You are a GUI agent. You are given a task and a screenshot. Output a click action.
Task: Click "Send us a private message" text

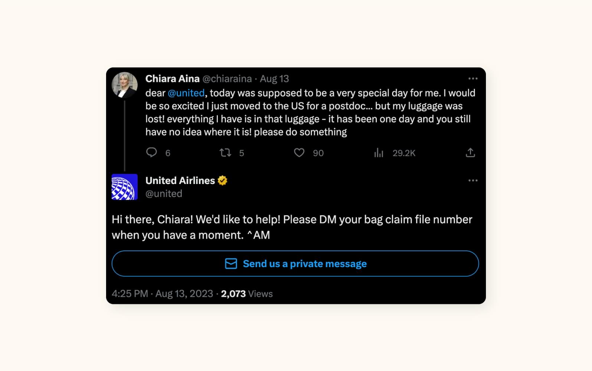(305, 264)
